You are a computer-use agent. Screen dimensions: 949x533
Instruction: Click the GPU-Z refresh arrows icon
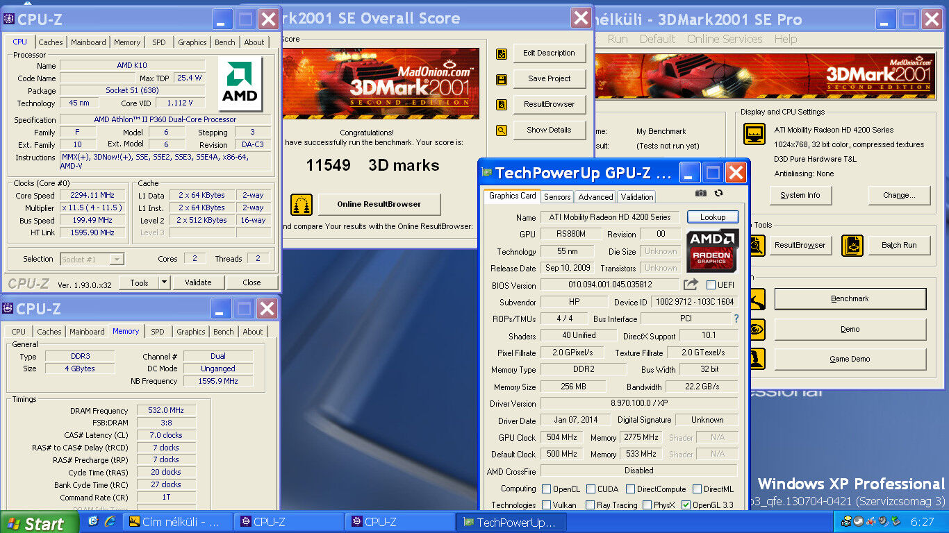coord(718,193)
